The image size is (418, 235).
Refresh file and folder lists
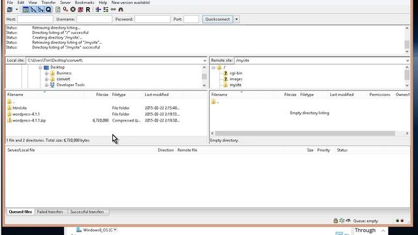coord(58,10)
